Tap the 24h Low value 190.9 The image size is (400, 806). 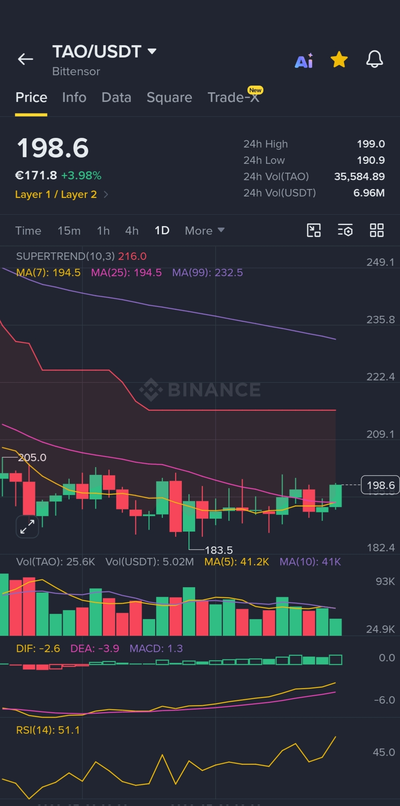pos(371,160)
